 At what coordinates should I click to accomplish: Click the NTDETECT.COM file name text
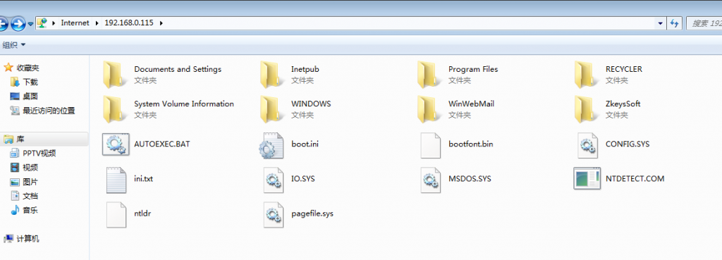[635, 178]
